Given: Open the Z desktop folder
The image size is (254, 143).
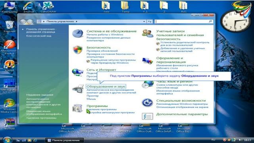Looking at the screenshot, I should (x=164, y=7).
